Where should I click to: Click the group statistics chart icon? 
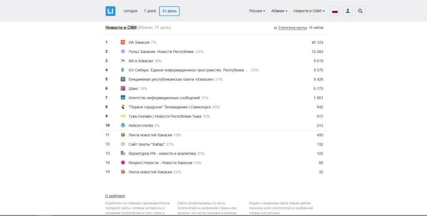click(x=275, y=28)
